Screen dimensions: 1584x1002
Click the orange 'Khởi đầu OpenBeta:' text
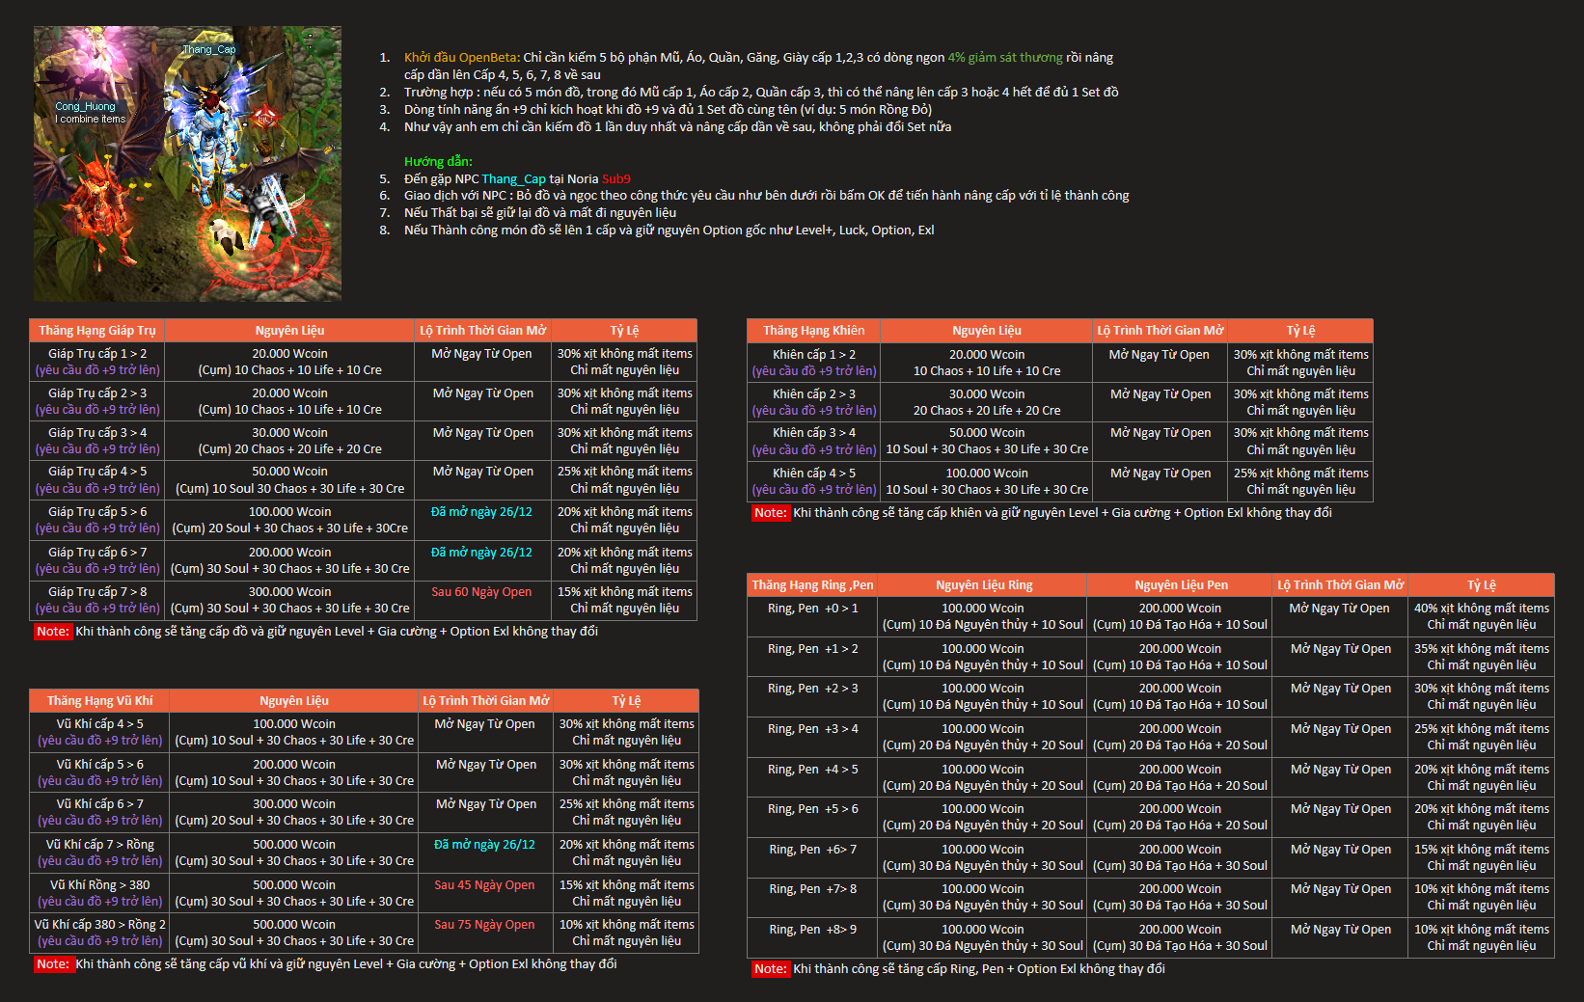point(461,58)
